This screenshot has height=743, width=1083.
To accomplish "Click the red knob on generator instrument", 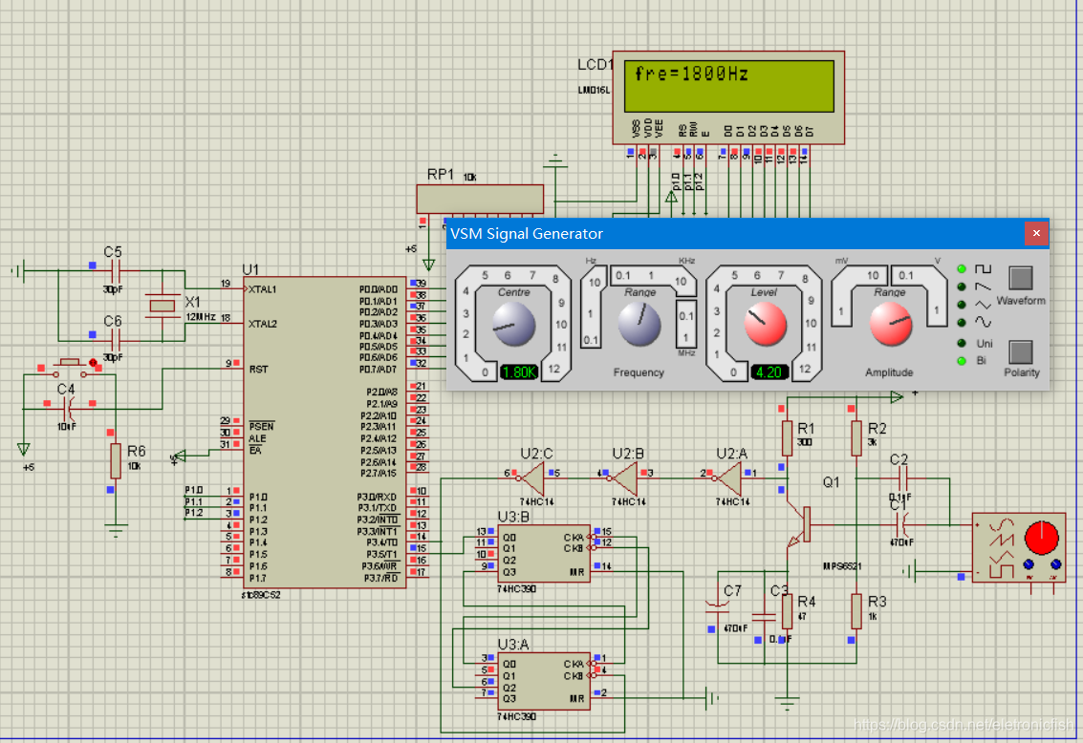I will [x=1042, y=538].
